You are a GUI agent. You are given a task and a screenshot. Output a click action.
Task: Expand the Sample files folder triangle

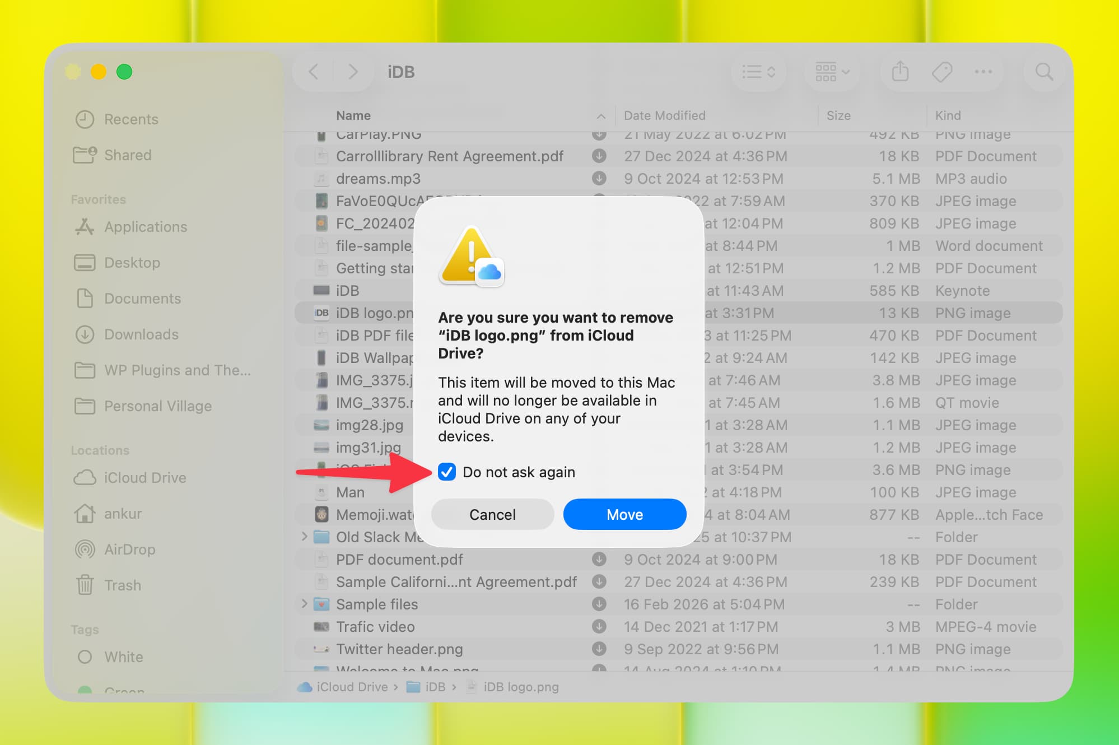pyautogui.click(x=304, y=604)
